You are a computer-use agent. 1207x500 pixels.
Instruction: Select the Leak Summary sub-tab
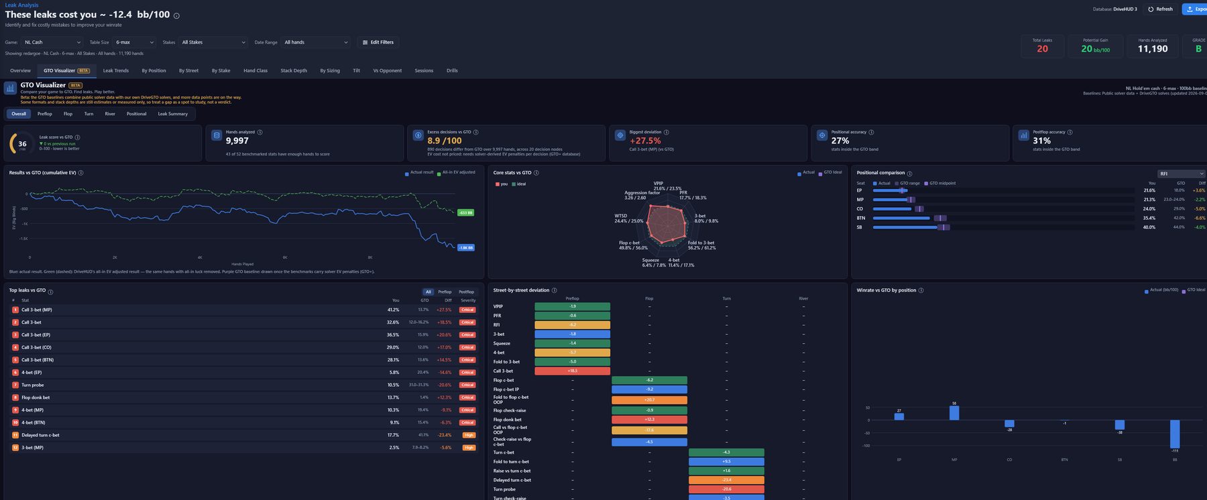(x=173, y=114)
